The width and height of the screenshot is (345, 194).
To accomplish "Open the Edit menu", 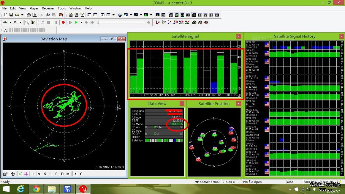I will [13, 8].
